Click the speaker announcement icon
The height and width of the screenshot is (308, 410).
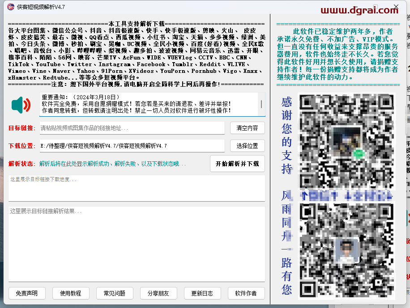(21, 105)
